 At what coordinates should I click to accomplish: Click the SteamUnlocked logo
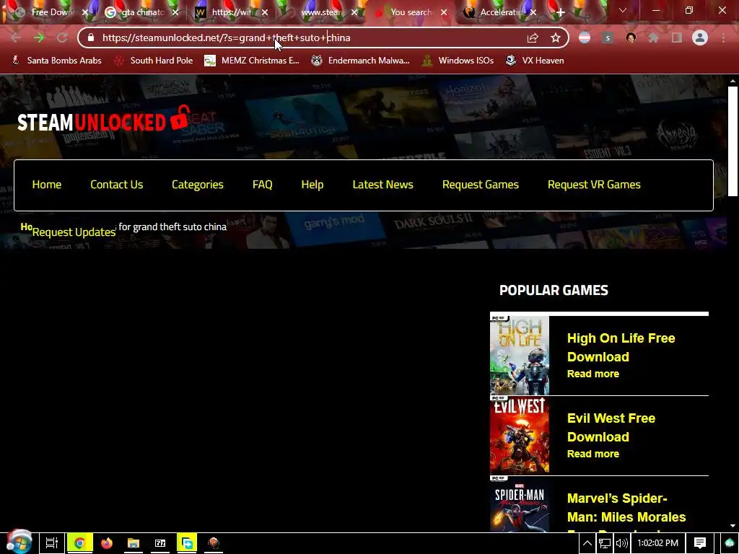tap(104, 120)
